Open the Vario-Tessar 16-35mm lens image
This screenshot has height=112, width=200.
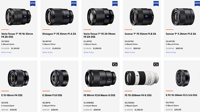[x=18, y=17]
